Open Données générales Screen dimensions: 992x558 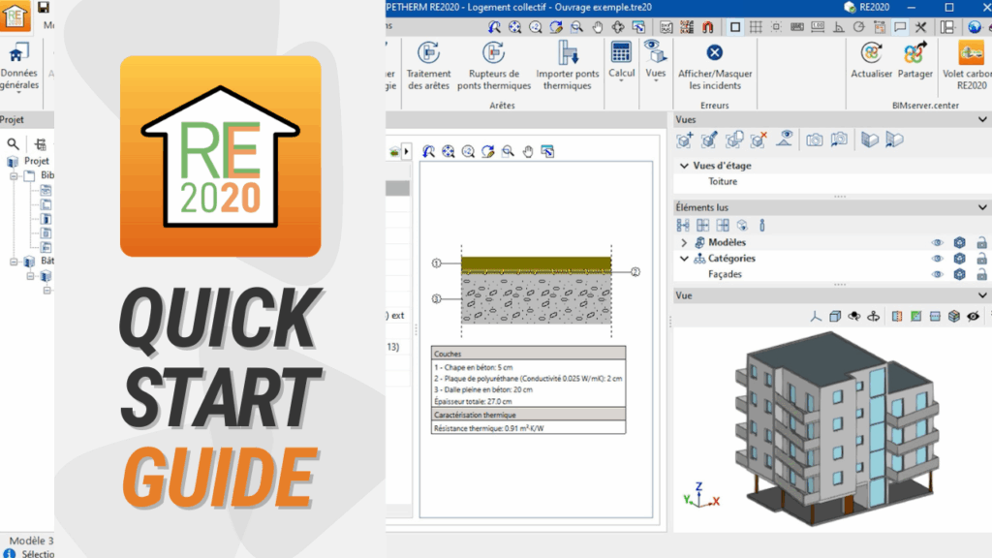pos(19,64)
